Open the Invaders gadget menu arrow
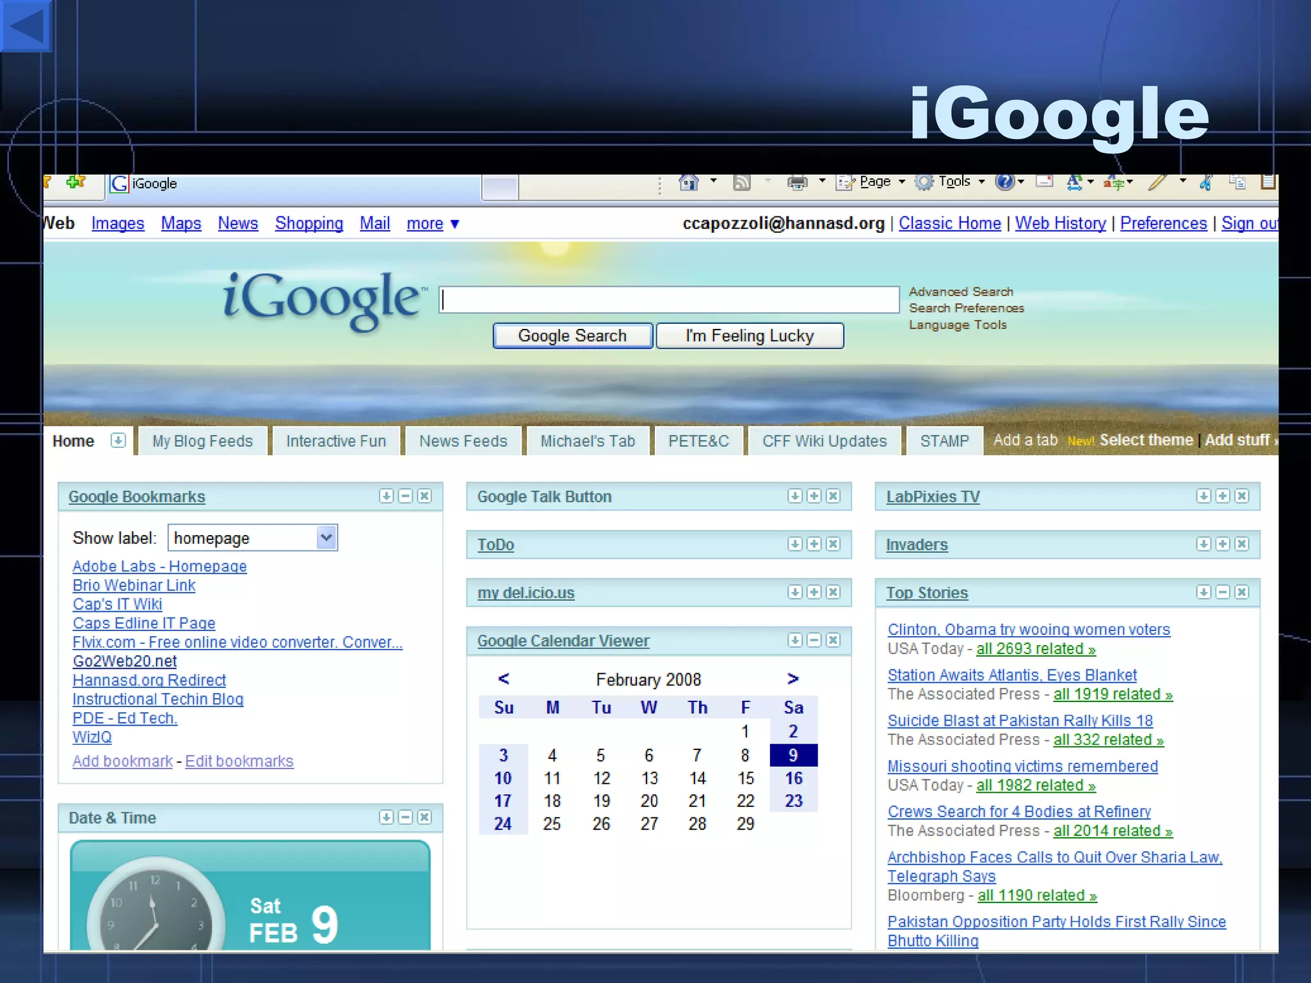The image size is (1311, 983). click(1203, 544)
